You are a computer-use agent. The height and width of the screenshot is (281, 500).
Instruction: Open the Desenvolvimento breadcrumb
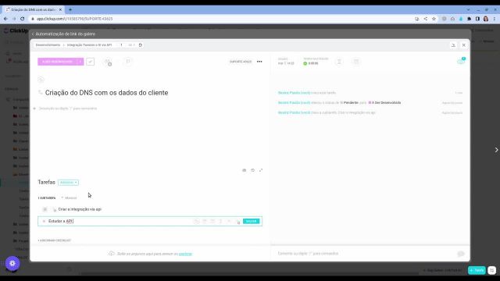[x=48, y=45]
